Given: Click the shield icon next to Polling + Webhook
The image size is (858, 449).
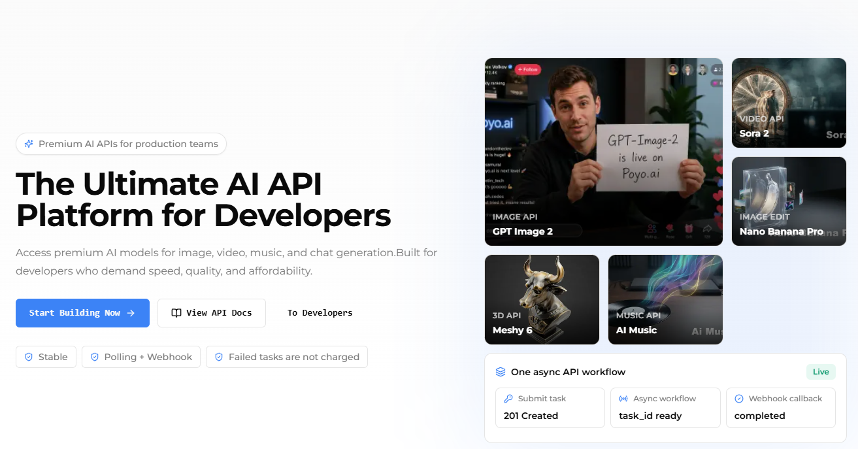Looking at the screenshot, I should pos(95,357).
